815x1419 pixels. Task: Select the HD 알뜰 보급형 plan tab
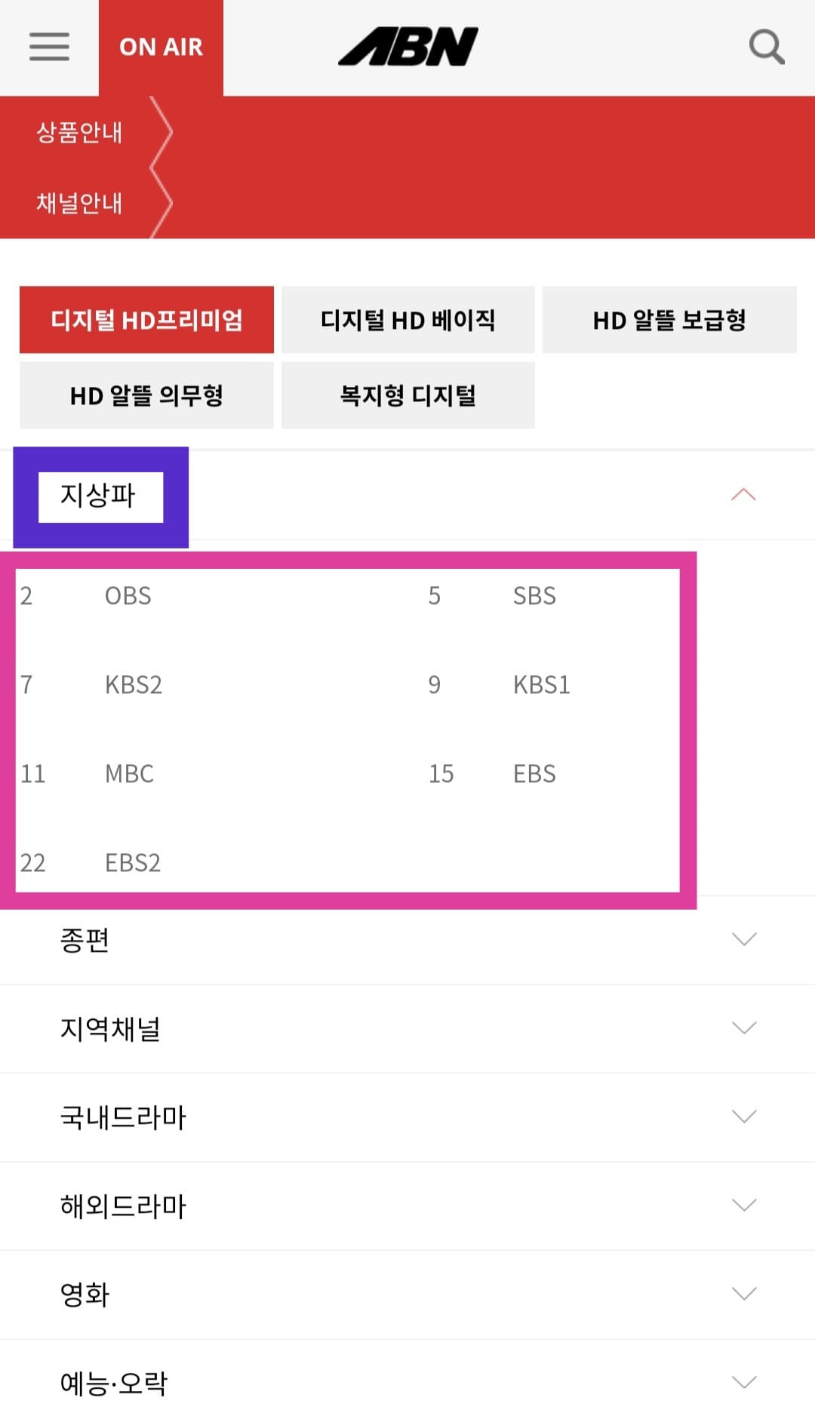tap(670, 320)
